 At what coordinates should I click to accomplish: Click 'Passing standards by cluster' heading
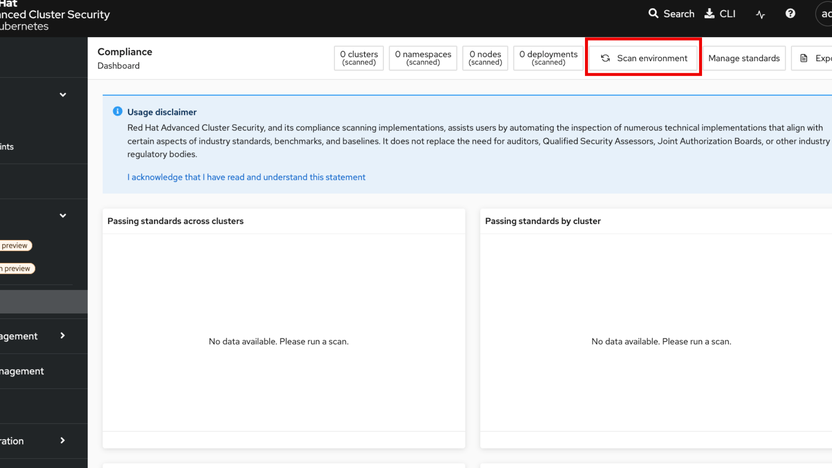(x=543, y=221)
